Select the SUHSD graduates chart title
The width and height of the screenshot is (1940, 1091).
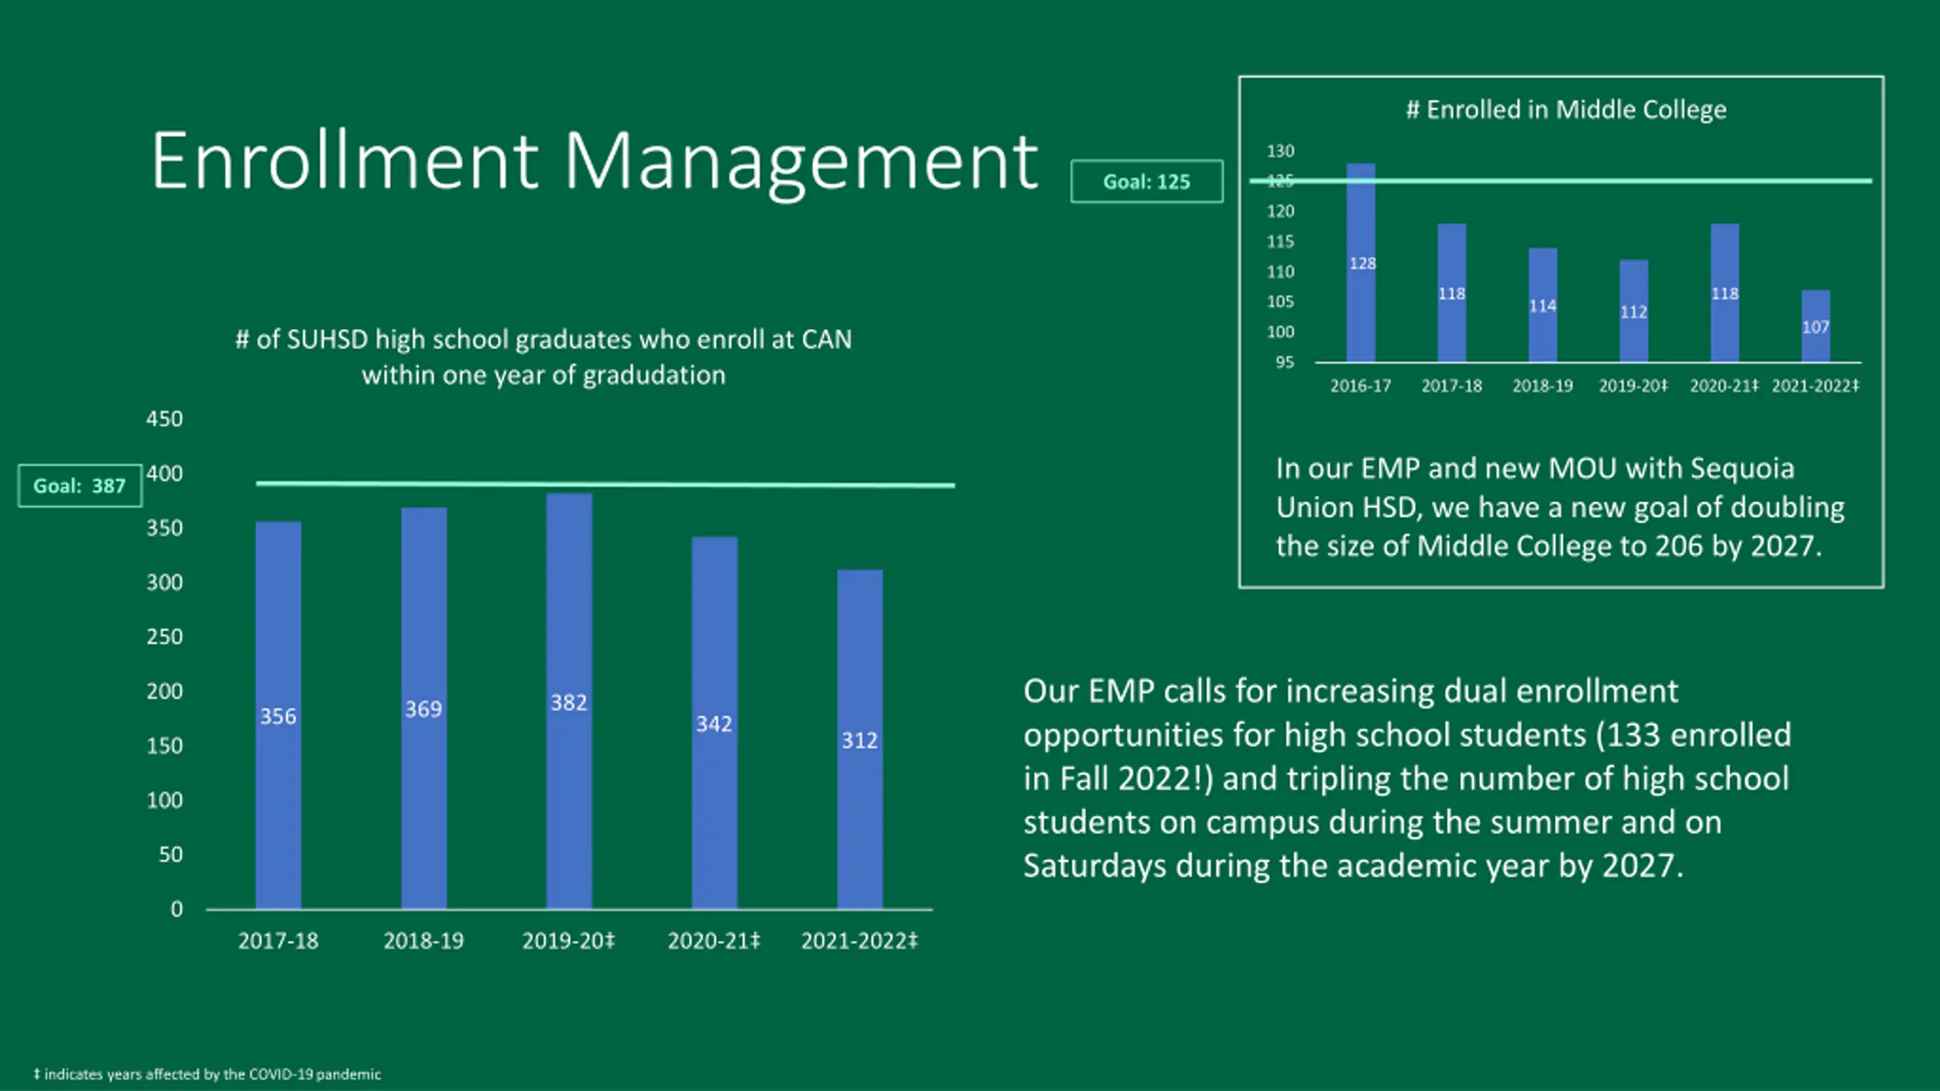coord(543,357)
